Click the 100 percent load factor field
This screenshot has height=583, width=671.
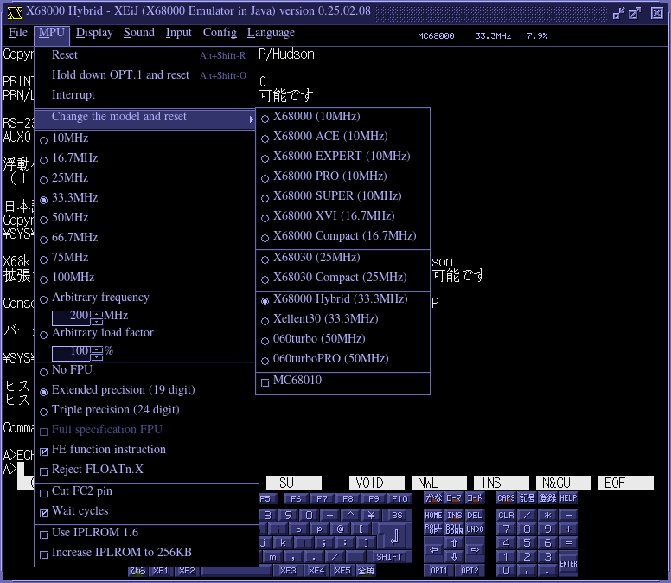(72, 353)
